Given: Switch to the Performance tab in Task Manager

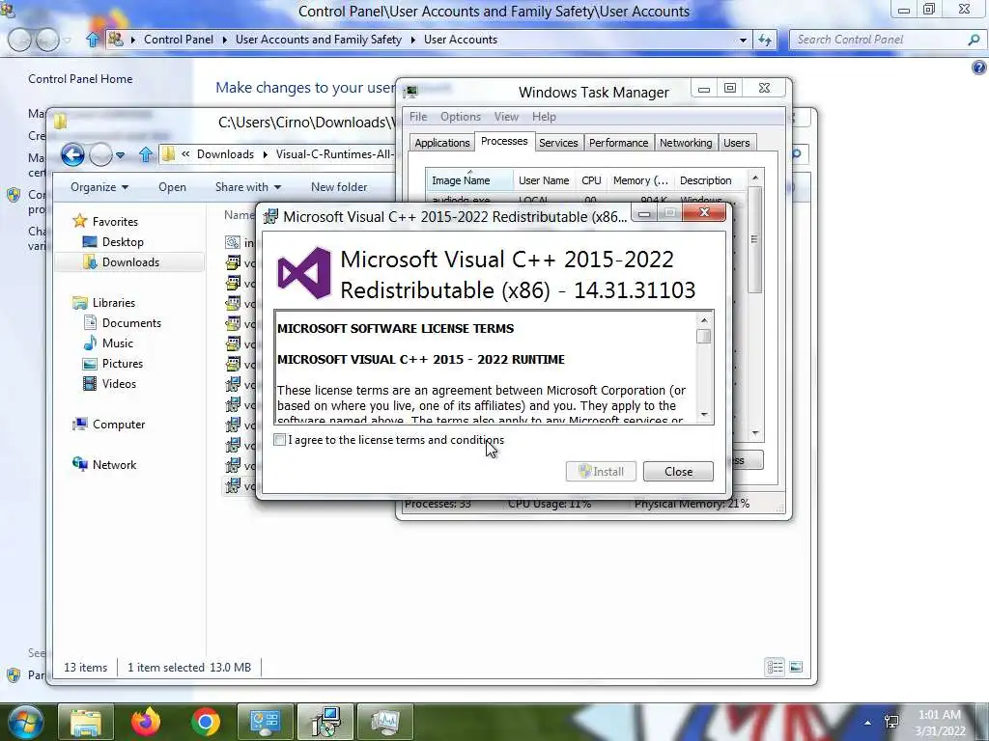Looking at the screenshot, I should (x=618, y=143).
